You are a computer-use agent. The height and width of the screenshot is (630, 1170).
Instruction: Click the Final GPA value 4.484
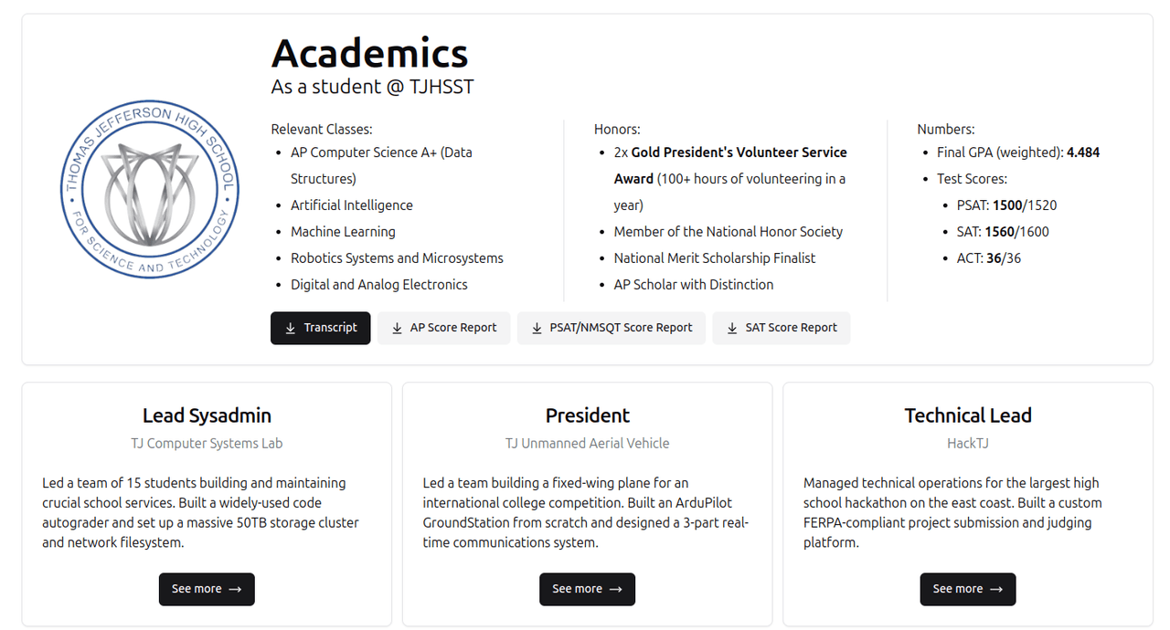pos(1083,152)
